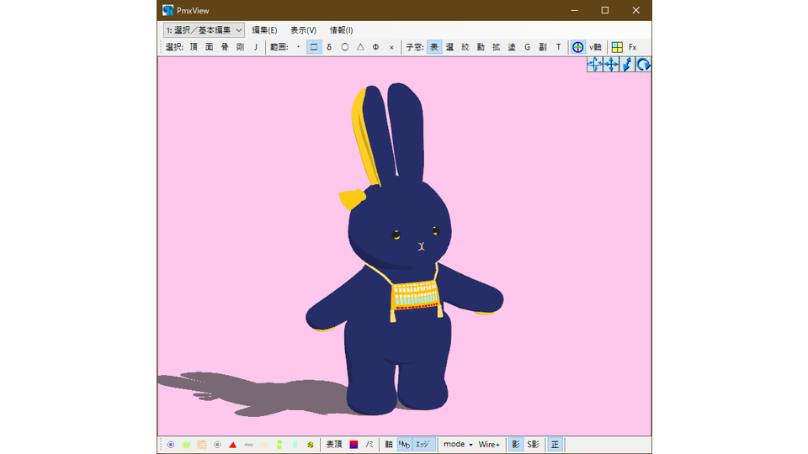Open the 情報(I) menu
The height and width of the screenshot is (454, 808).
click(341, 30)
